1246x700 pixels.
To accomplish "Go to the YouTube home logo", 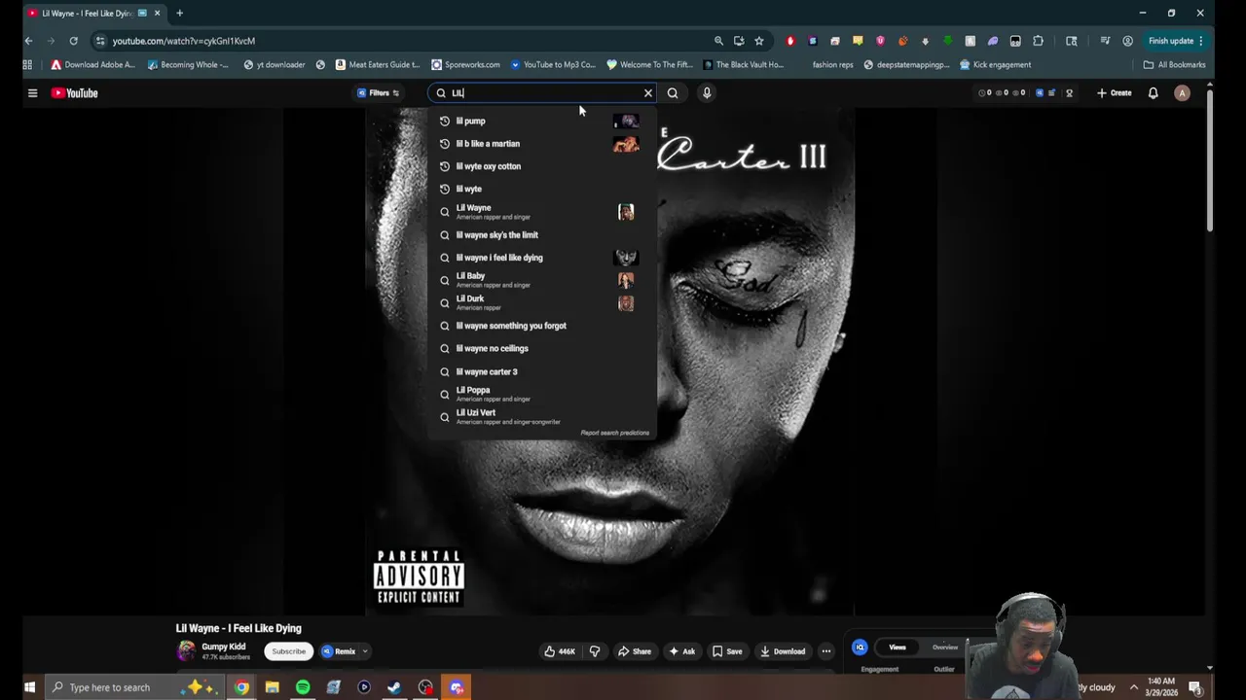I will 75,93.
